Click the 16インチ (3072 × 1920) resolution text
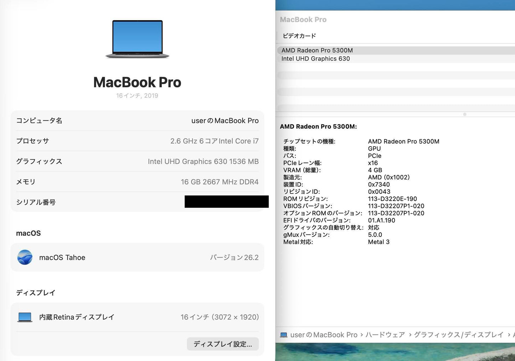 pyautogui.click(x=220, y=317)
